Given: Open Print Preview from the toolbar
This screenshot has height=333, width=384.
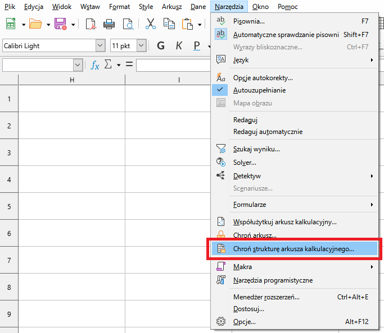Looking at the screenshot, I should point(128,24).
